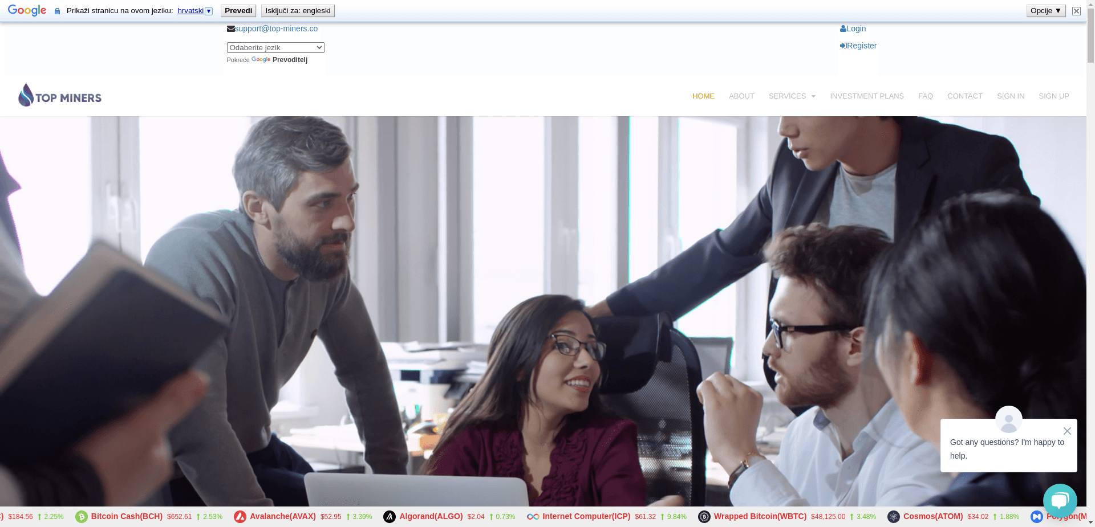Change source language hrvatski dropdown
1095x527 pixels.
click(194, 11)
